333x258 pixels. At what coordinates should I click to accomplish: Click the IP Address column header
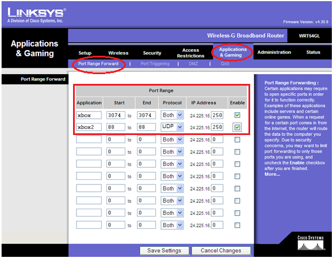click(204, 103)
